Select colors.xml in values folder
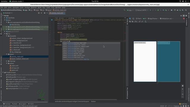The height and width of the screenshot is (107, 190). point(15,66)
